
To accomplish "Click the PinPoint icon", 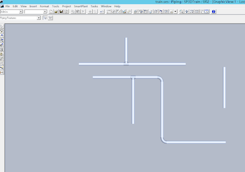I will click(109, 11).
